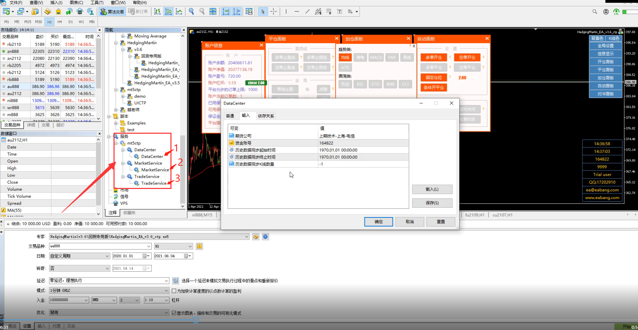Viewport: 638px width, 330px height.
Task: Open the 模式 1分钟 OHLC dropdown
Action: tap(166, 290)
